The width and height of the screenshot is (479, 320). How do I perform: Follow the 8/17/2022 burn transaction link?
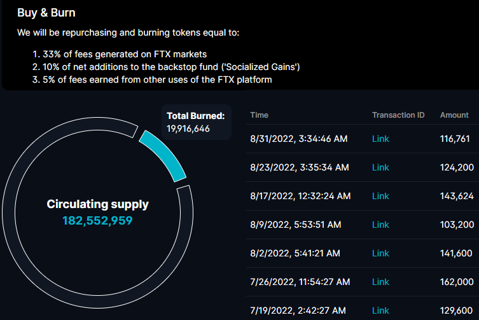click(x=380, y=196)
